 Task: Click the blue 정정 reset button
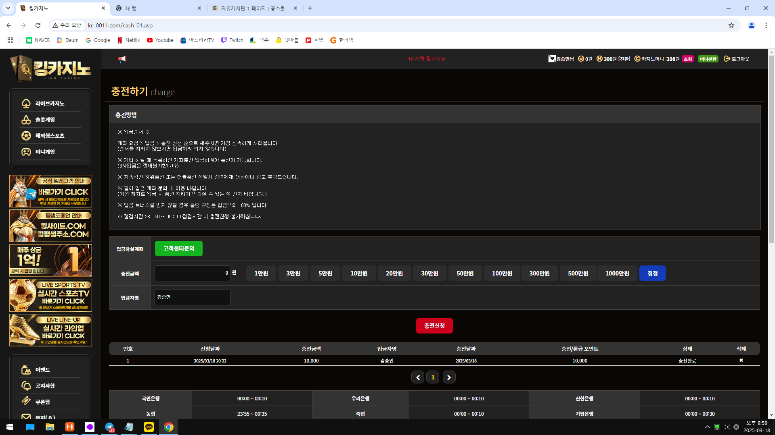[652, 273]
